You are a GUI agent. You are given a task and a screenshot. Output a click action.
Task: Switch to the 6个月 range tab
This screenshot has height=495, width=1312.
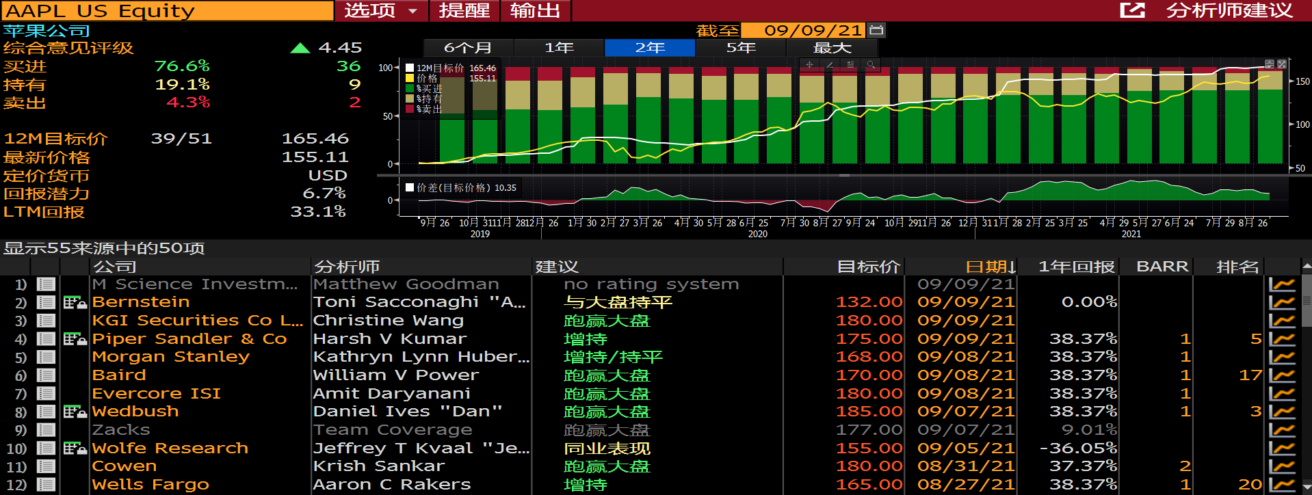point(469,48)
